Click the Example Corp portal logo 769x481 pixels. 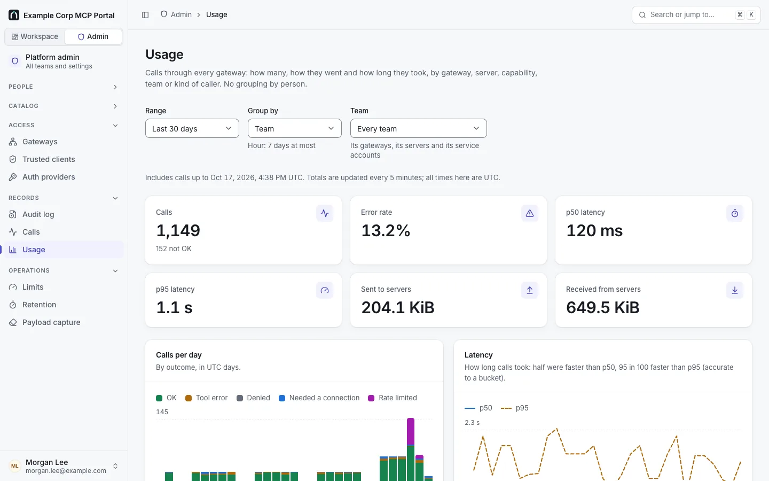click(14, 15)
